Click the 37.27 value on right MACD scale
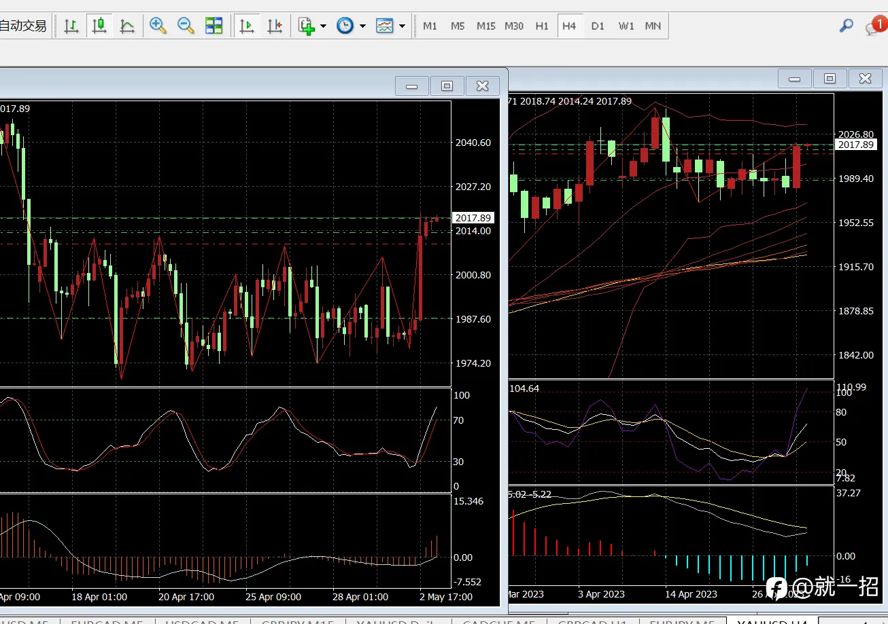 (x=848, y=493)
